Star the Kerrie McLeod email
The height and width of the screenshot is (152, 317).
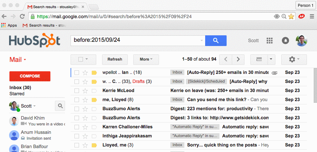click(x=85, y=90)
